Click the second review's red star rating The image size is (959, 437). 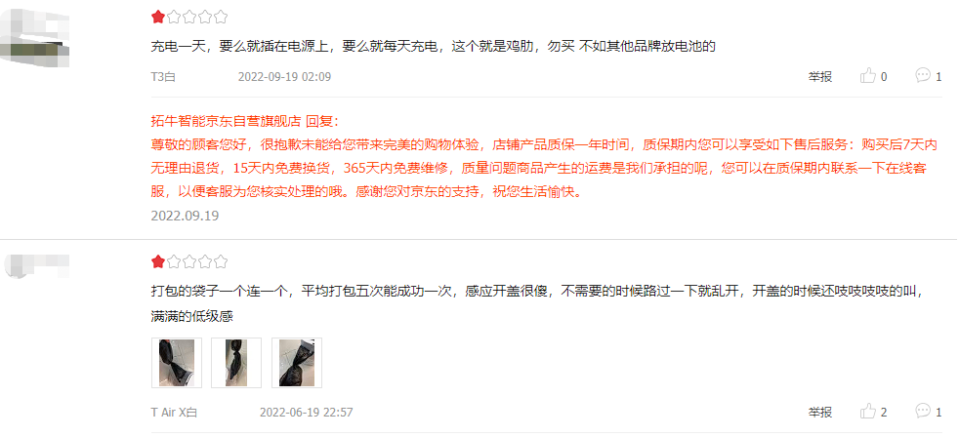[158, 262]
